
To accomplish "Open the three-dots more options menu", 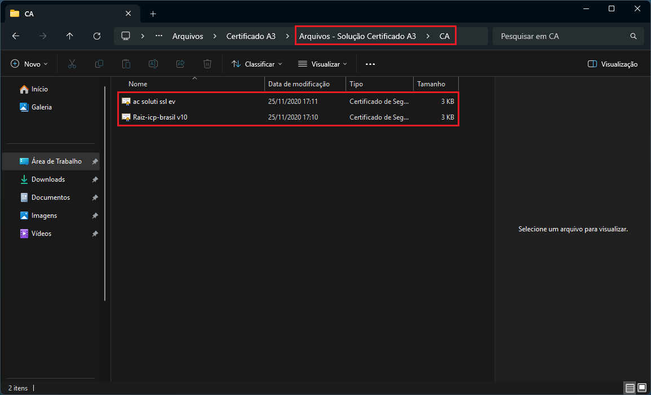I will (370, 64).
